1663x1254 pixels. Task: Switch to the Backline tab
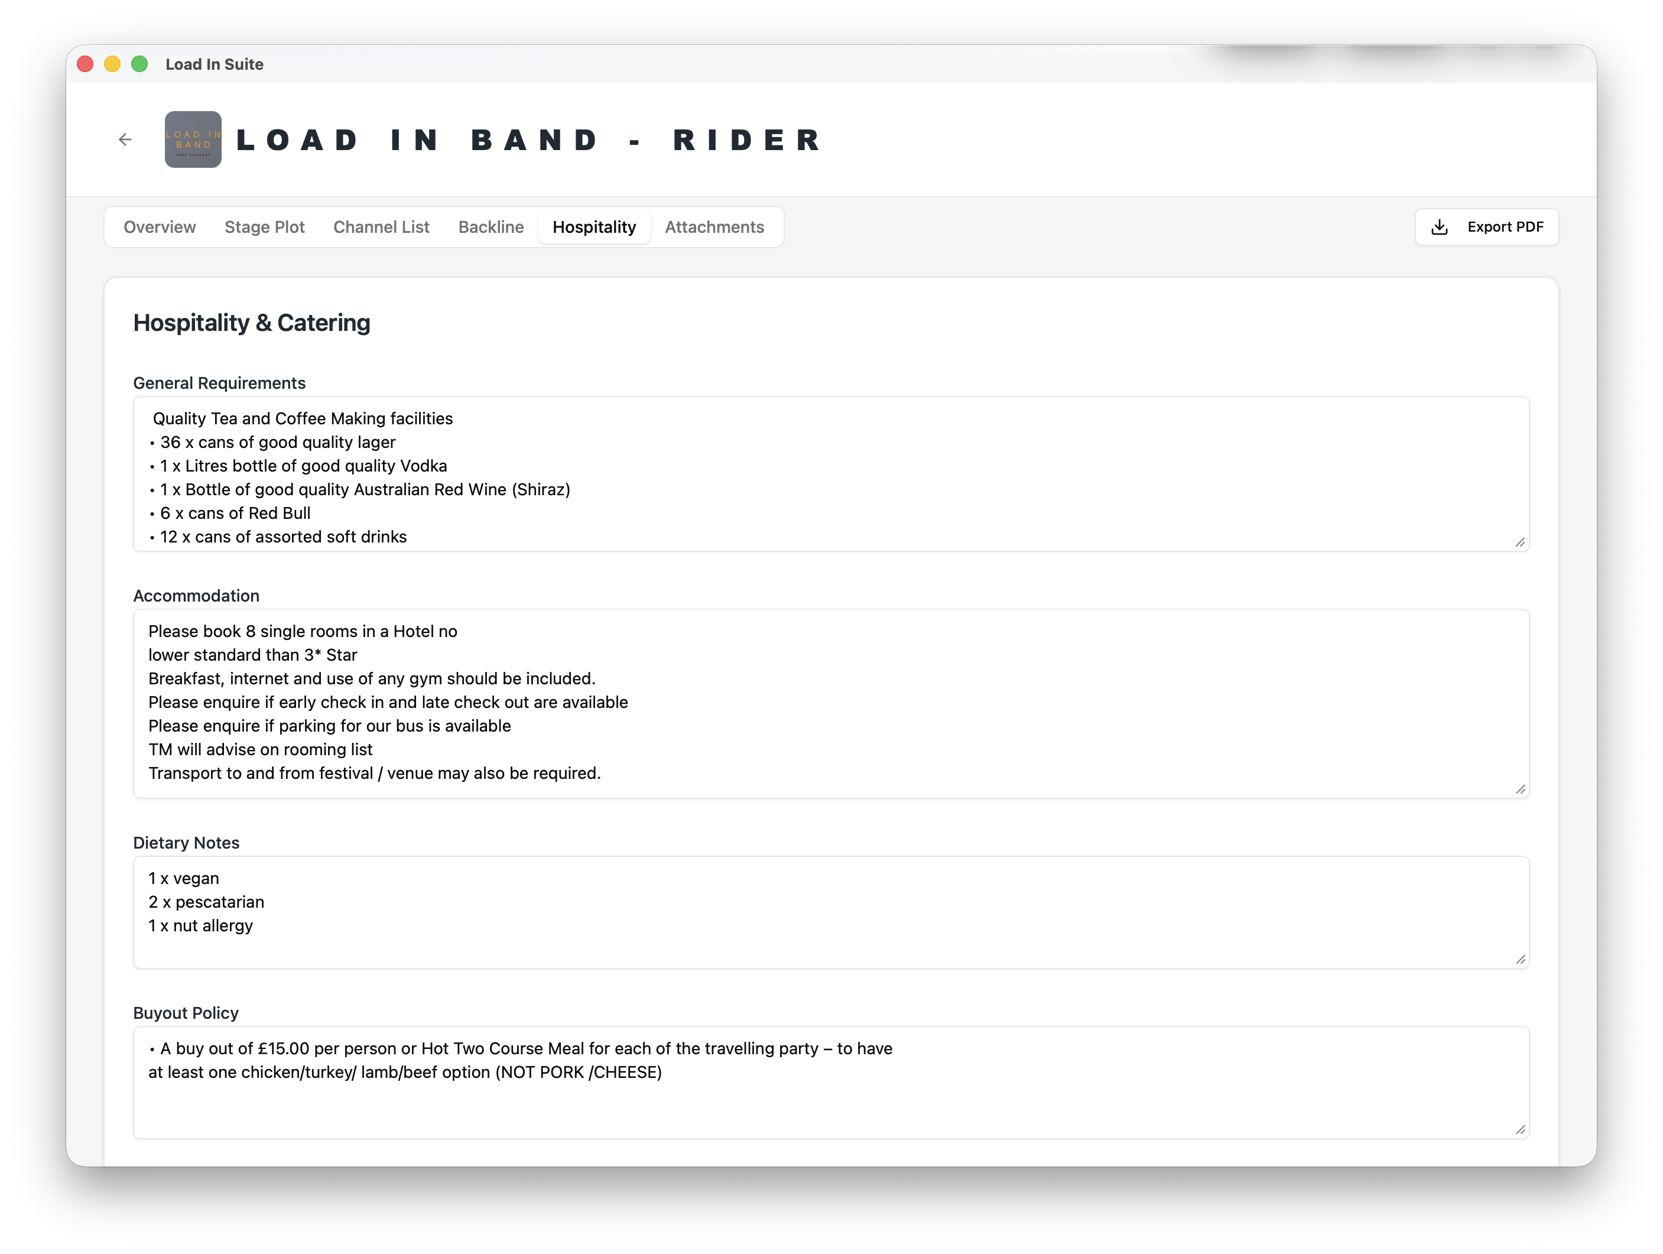coord(491,227)
